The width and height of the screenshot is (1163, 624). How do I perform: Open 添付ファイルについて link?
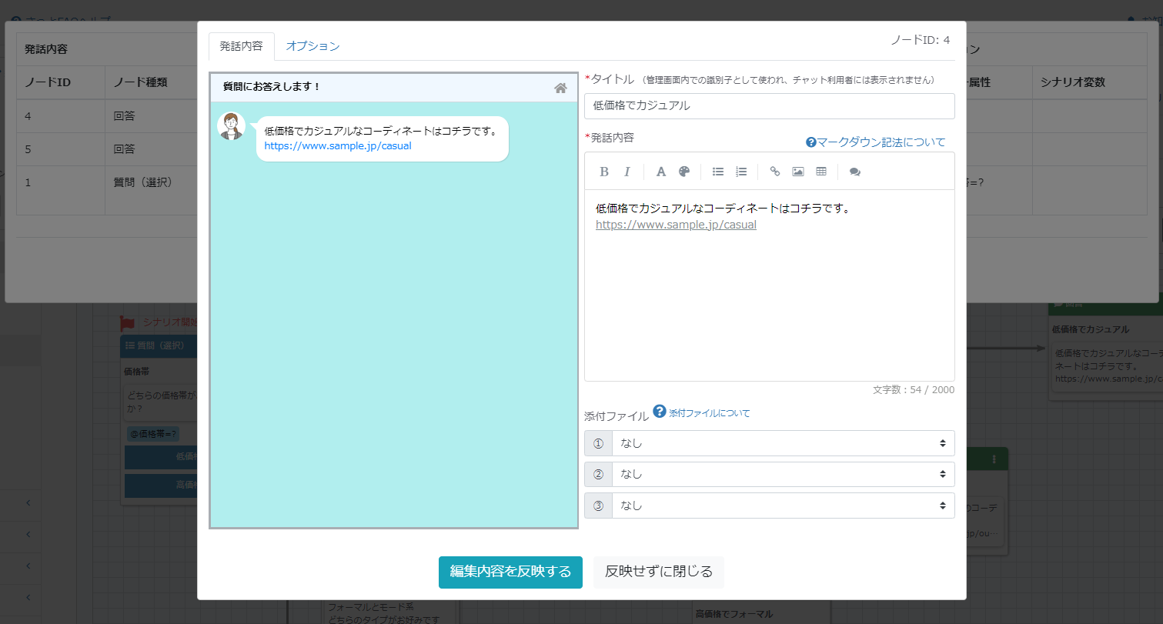tap(709, 413)
